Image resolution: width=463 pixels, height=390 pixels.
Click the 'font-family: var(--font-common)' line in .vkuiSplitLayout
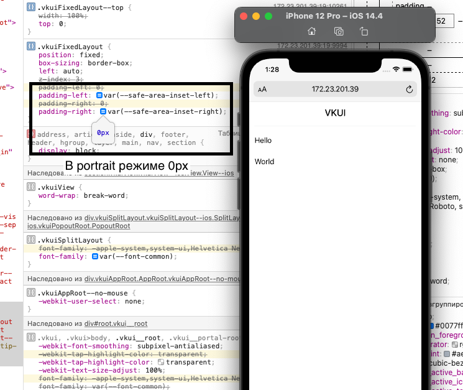(108, 256)
